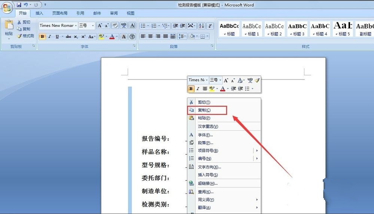Apply yellow text highlight in ribbon
374x214 pixels.
(101, 37)
